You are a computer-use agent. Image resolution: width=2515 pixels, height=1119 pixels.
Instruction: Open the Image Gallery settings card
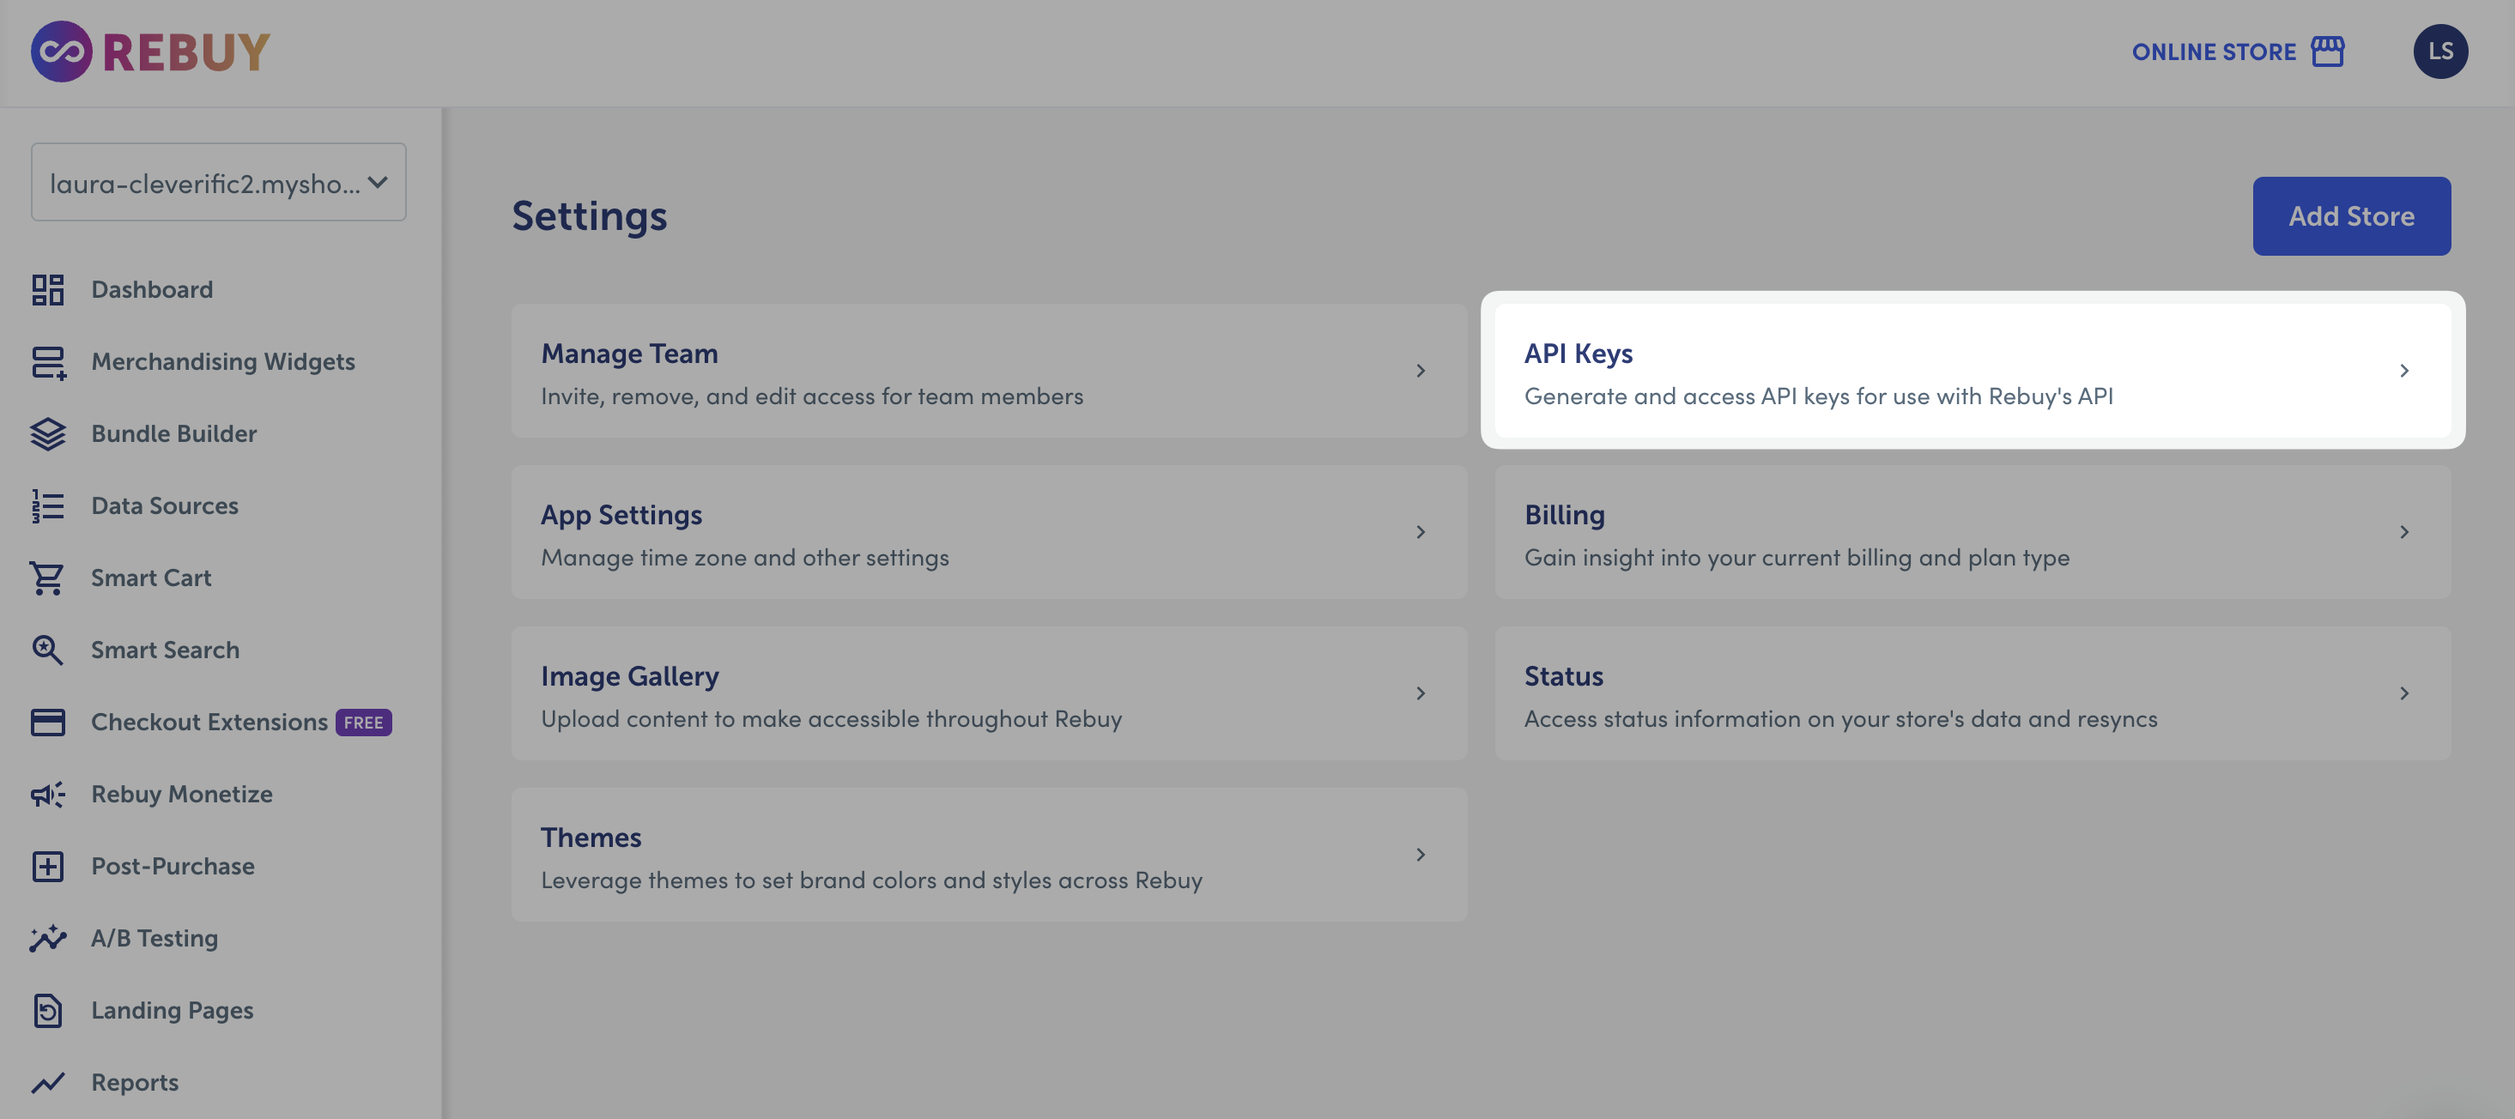[988, 693]
